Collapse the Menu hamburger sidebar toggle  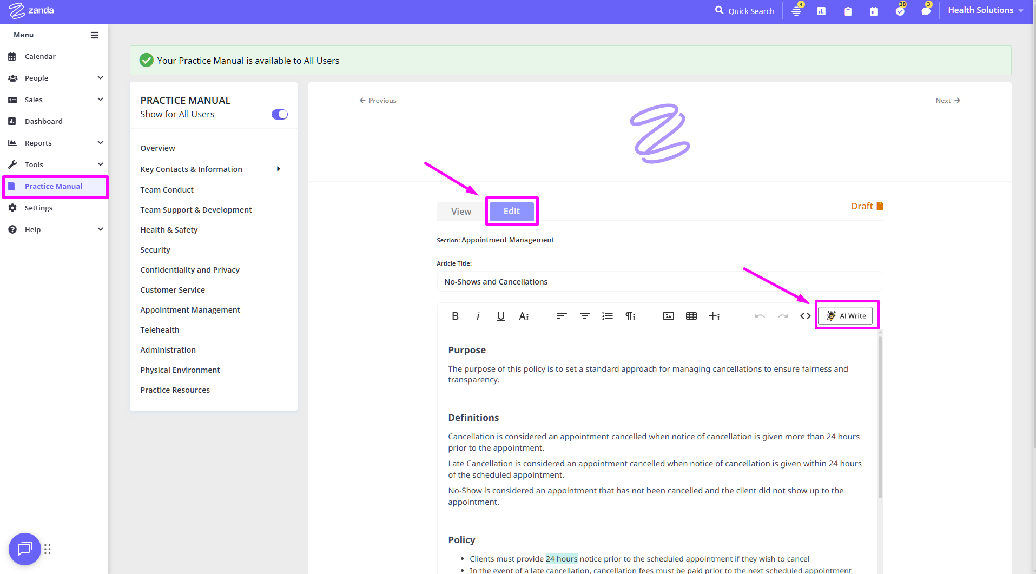95,35
